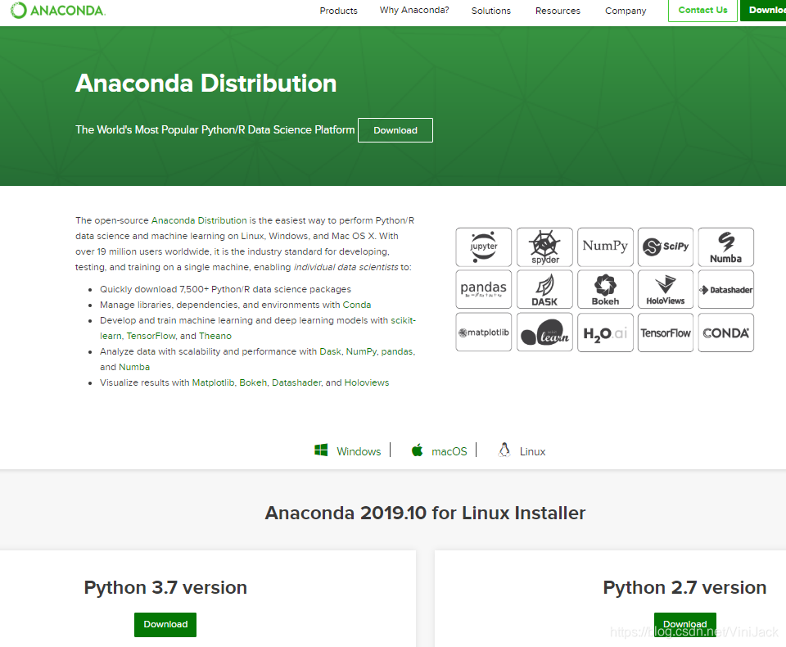This screenshot has height=647, width=786.
Task: Switch to the Linux installer tab
Action: (522, 451)
